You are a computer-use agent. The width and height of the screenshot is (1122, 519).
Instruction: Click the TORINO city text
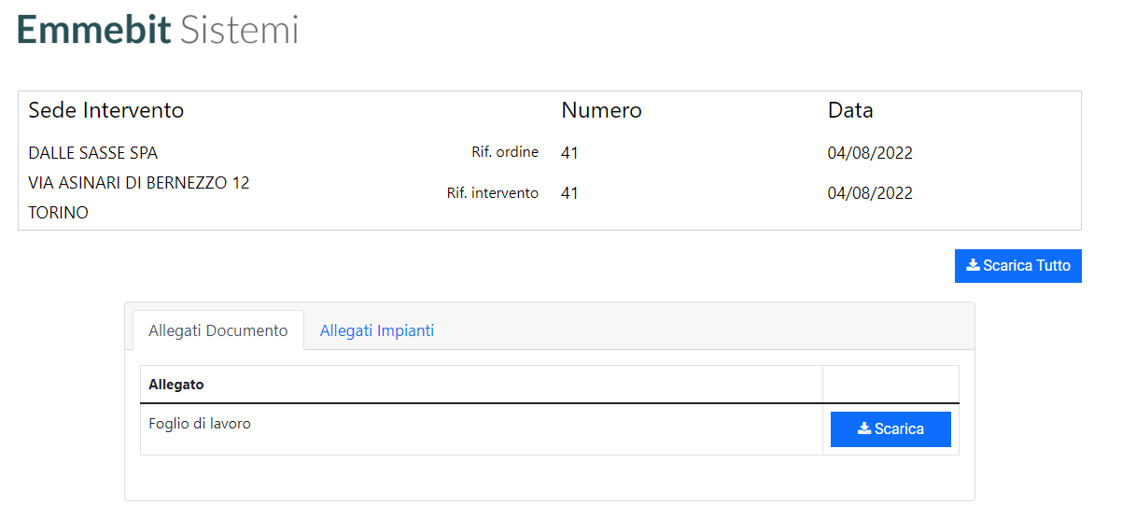[x=58, y=213]
